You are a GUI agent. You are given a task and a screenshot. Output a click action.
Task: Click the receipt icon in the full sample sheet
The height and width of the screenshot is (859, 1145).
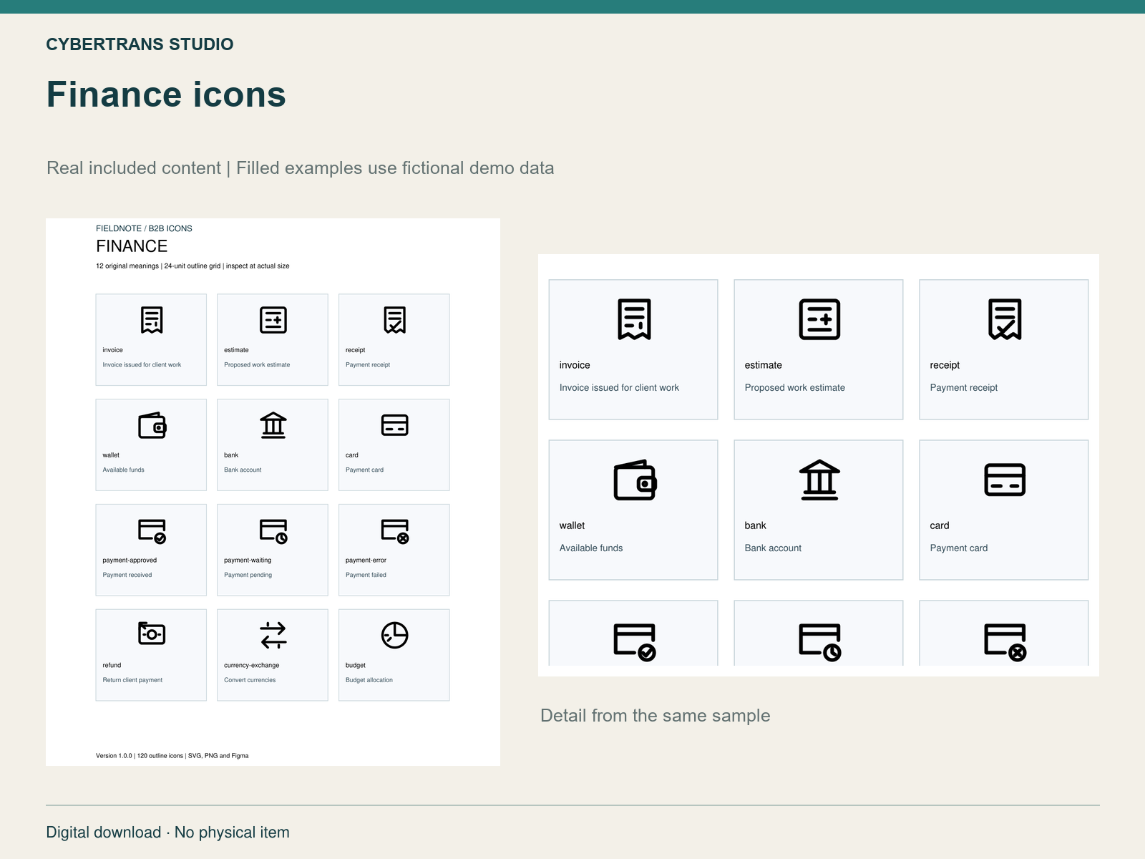395,320
